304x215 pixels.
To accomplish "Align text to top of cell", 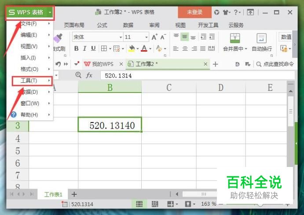I will click(x=176, y=36).
